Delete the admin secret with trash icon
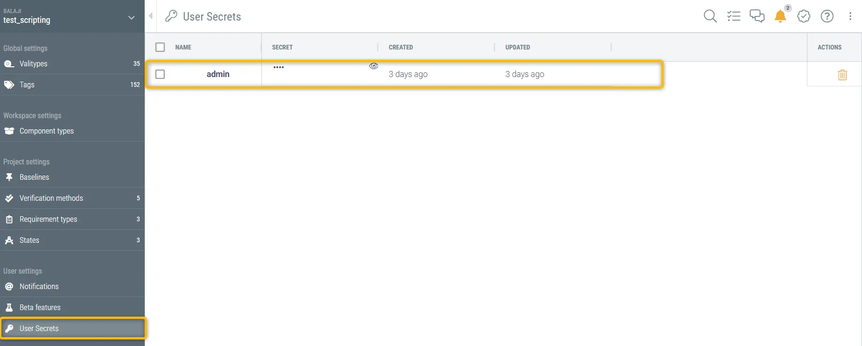The image size is (862, 346). pos(842,75)
